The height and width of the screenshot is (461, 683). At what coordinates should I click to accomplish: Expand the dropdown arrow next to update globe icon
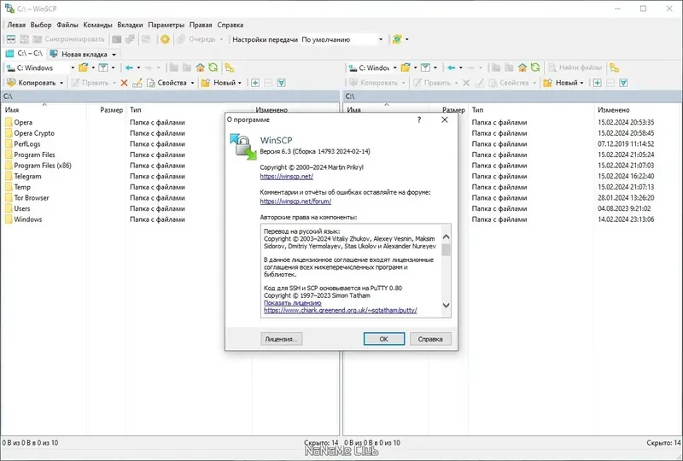[407, 39]
